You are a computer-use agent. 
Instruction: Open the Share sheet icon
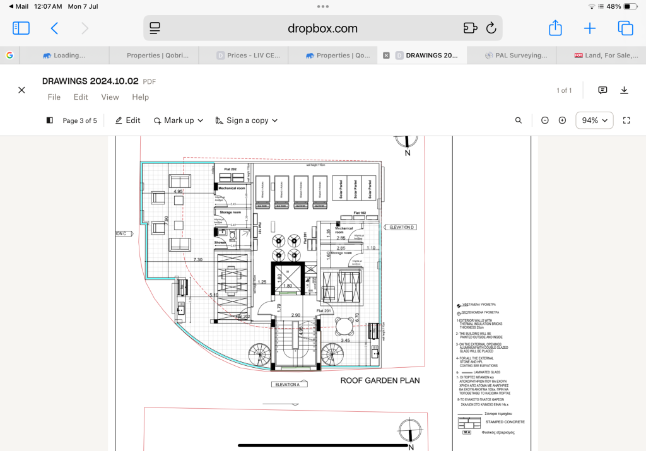[555, 28]
